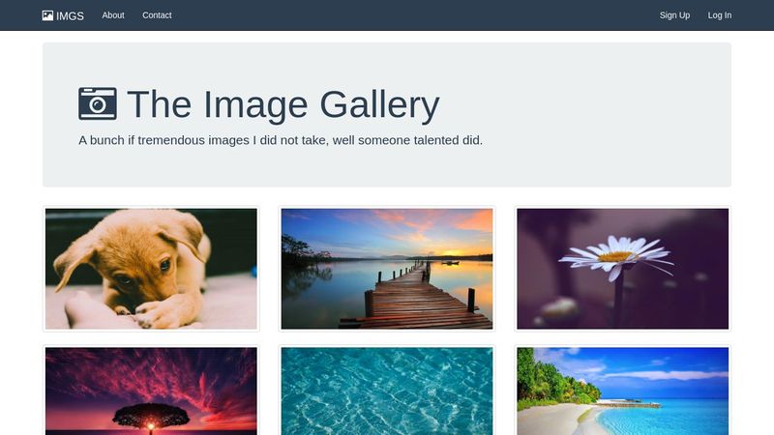Open the tree silhouette pink sky image

(x=151, y=391)
